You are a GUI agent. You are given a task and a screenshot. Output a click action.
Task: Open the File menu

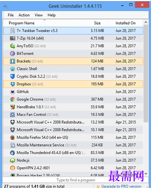11,15
